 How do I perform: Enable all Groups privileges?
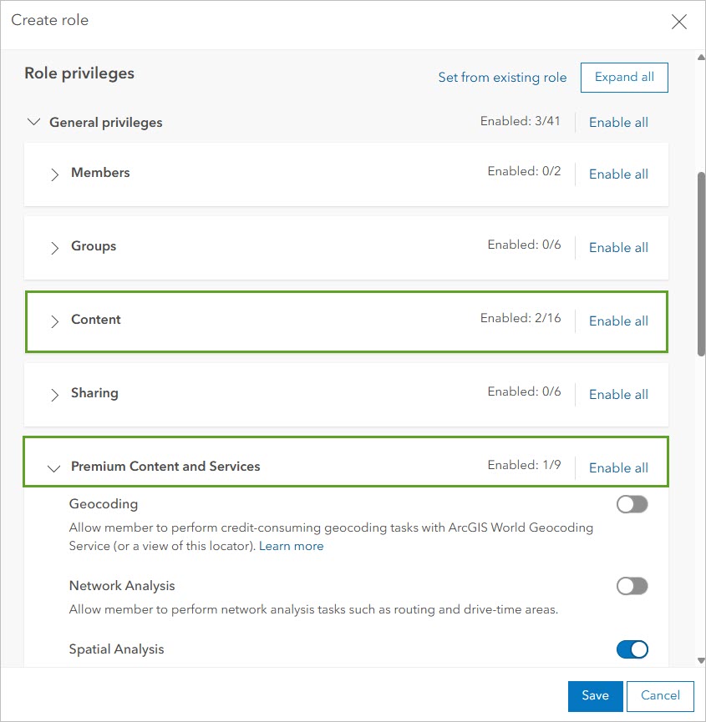click(618, 247)
